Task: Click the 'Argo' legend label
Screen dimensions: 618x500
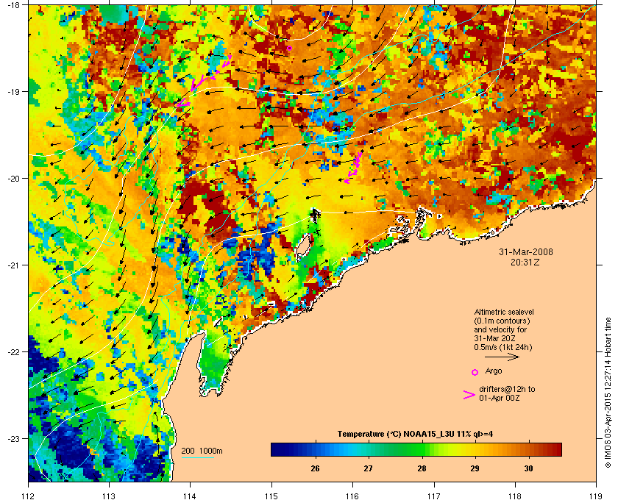Action: (x=494, y=371)
